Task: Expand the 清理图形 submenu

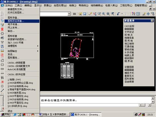Action: [x=22, y=46]
